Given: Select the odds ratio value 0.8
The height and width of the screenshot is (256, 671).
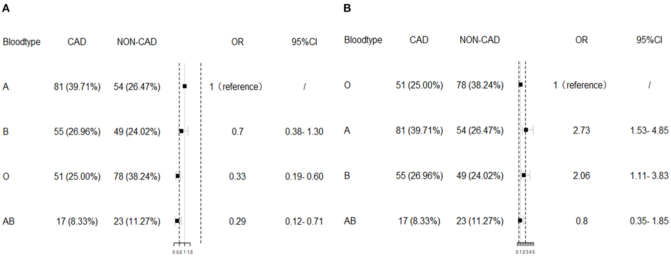Looking at the screenshot, I should pyautogui.click(x=582, y=221).
